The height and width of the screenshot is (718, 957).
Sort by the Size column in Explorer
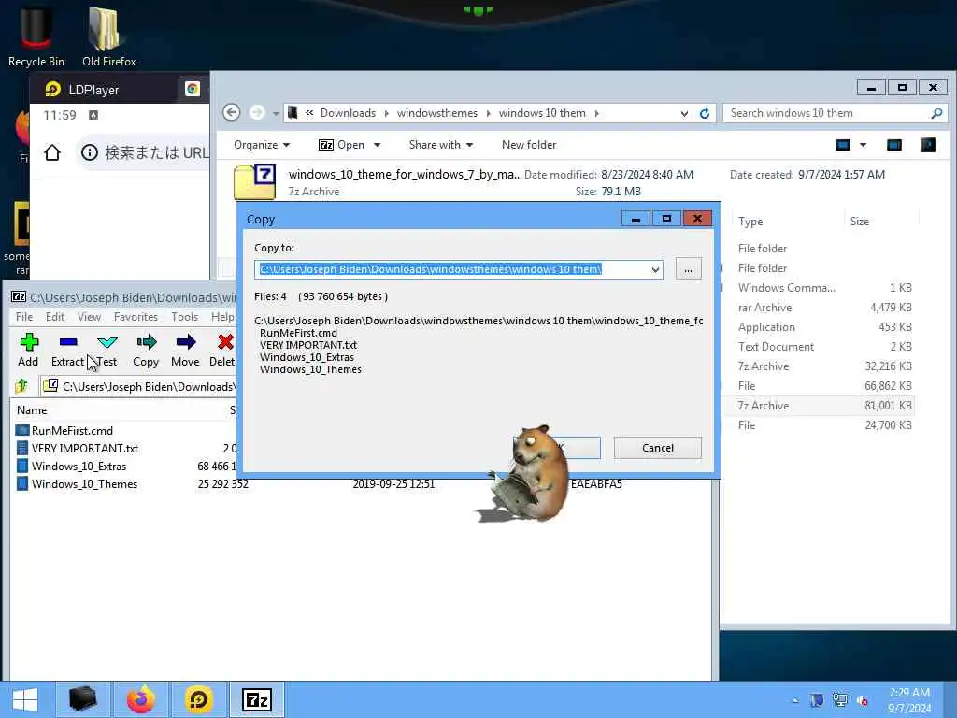click(860, 222)
